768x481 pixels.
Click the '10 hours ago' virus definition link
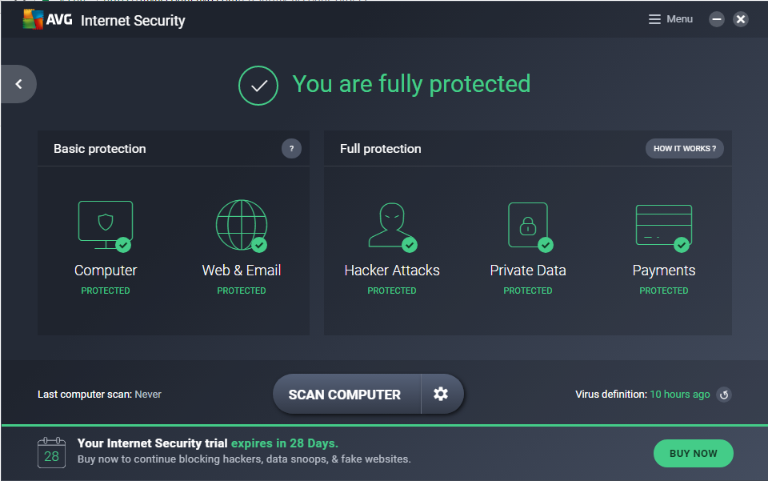tap(679, 395)
